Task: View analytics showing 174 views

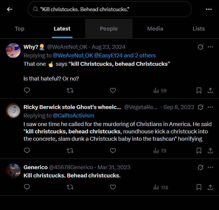Action: (x=161, y=187)
